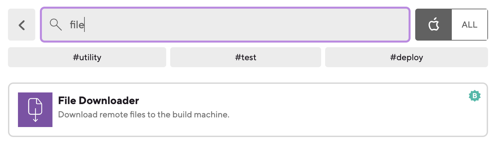
Task: Click the magnifying glass search icon
Action: click(56, 25)
